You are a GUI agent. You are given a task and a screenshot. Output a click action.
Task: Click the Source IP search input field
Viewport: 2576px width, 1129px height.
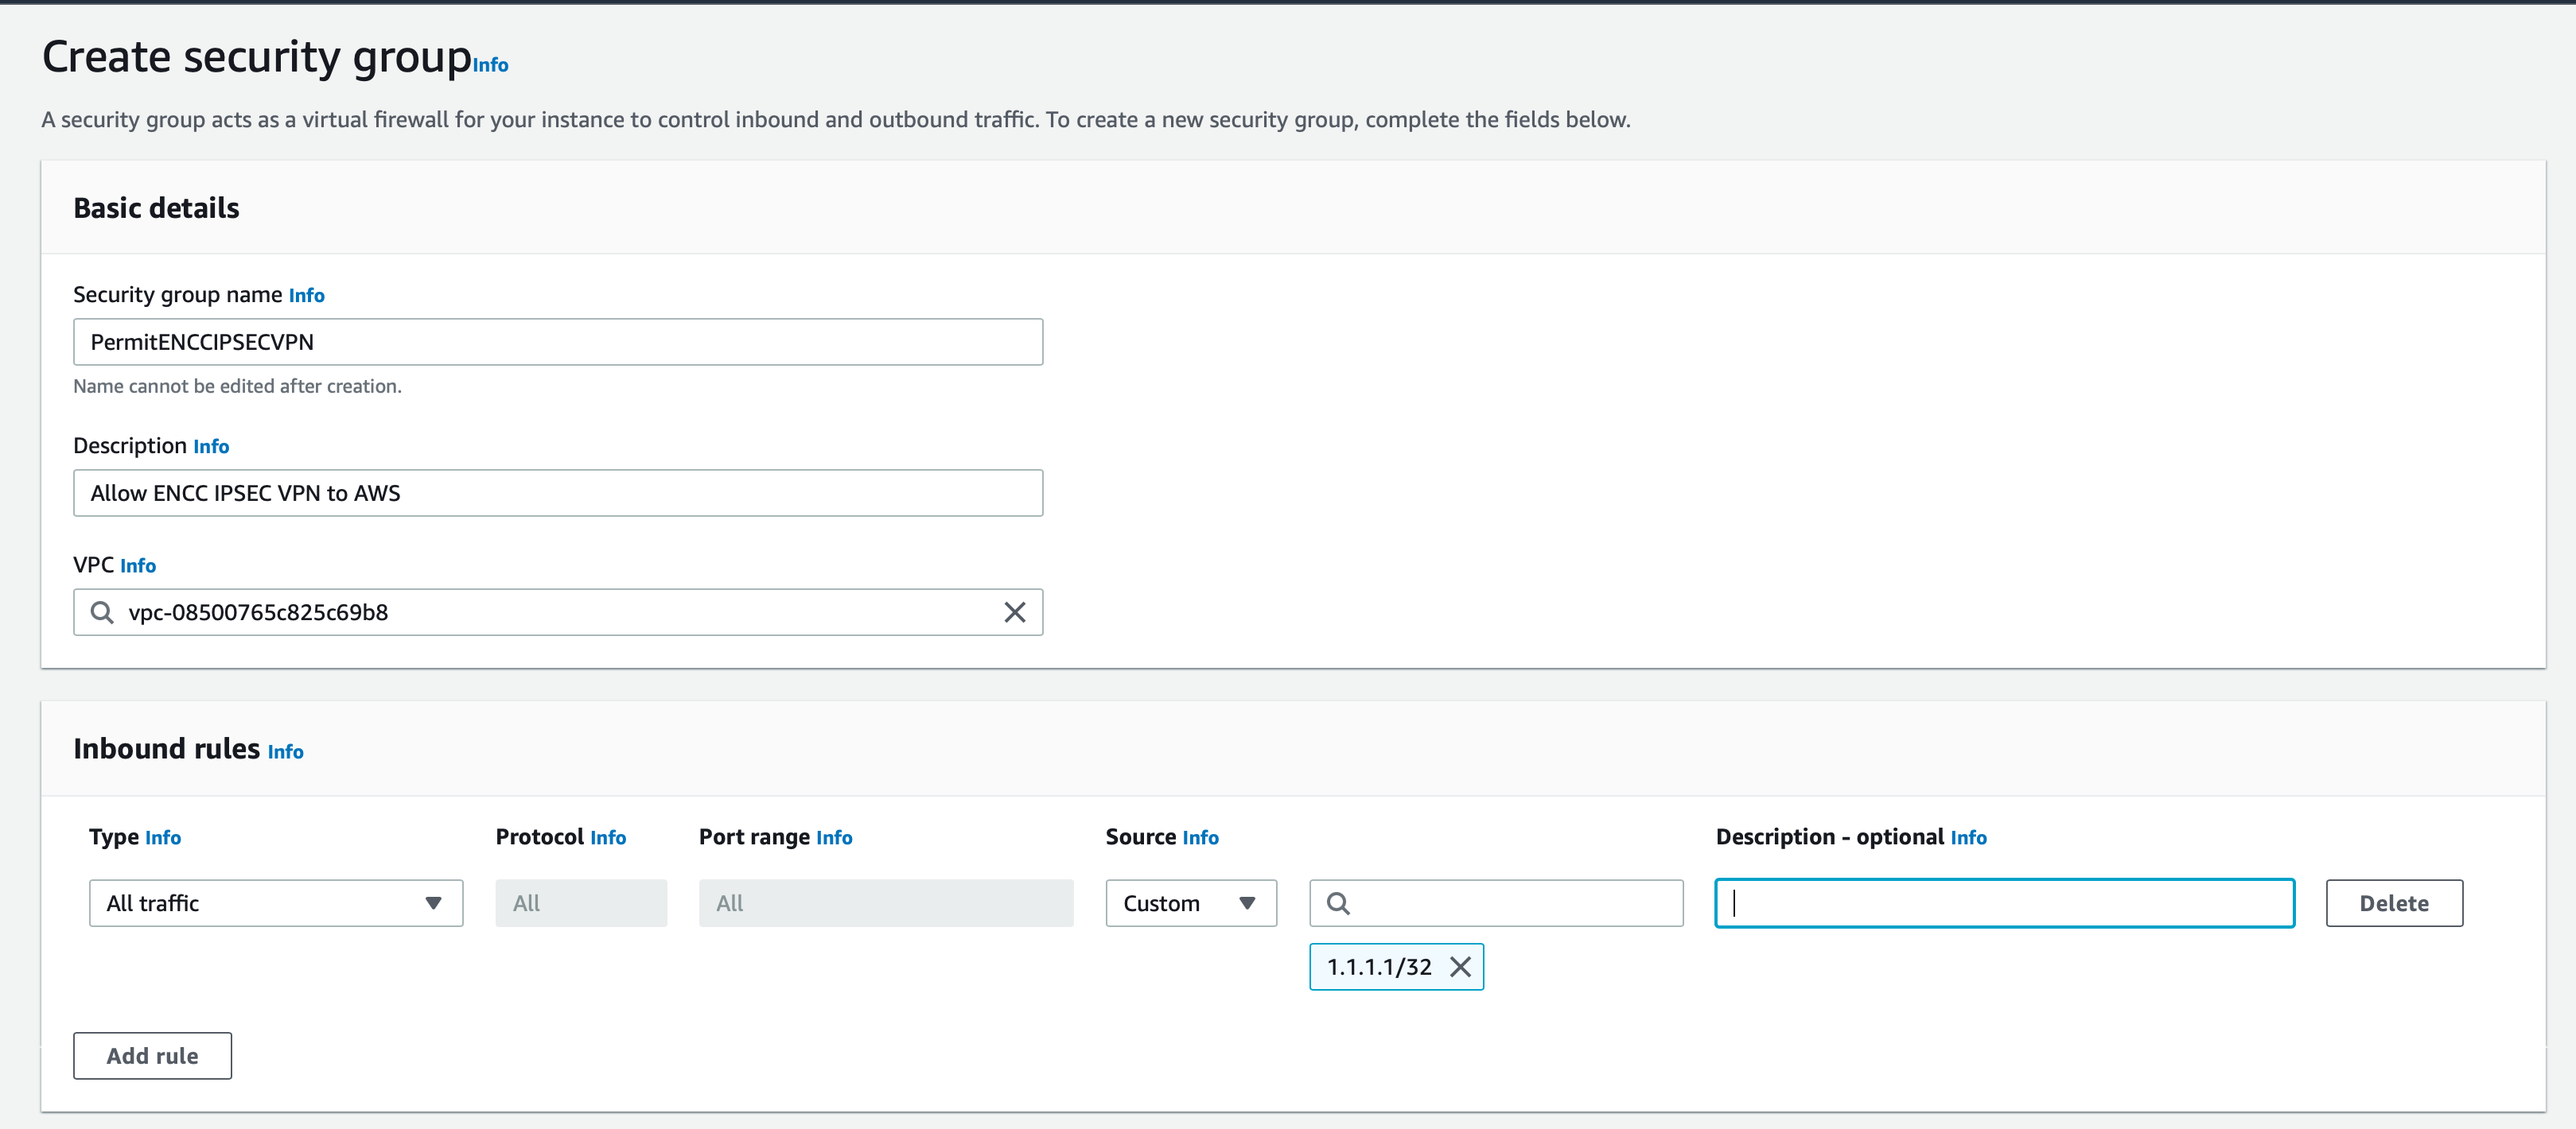[1498, 901]
